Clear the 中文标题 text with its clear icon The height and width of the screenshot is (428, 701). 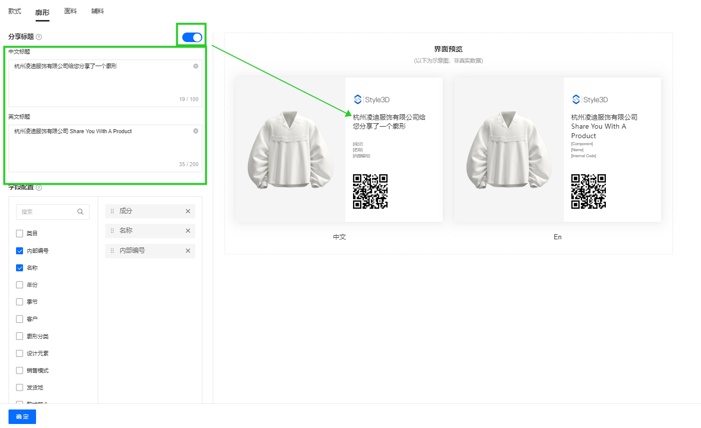(196, 66)
